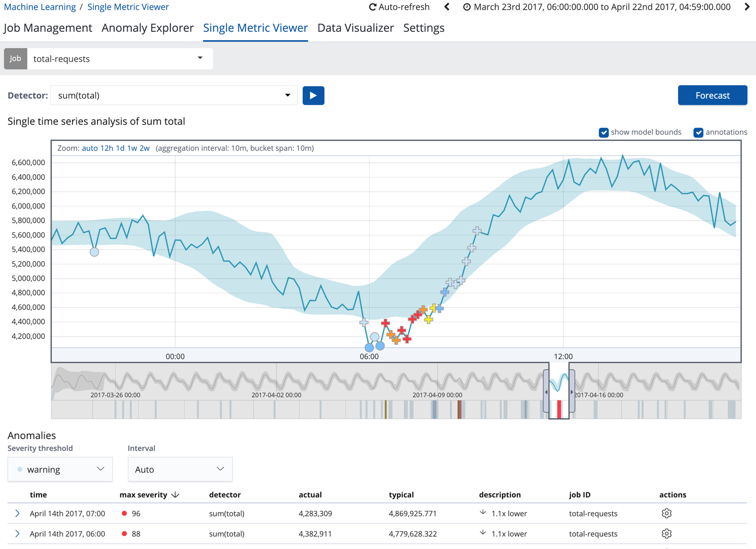Viewport: 756px width, 549px height.
Task: Go to previous time range arrow
Action: tap(447, 7)
